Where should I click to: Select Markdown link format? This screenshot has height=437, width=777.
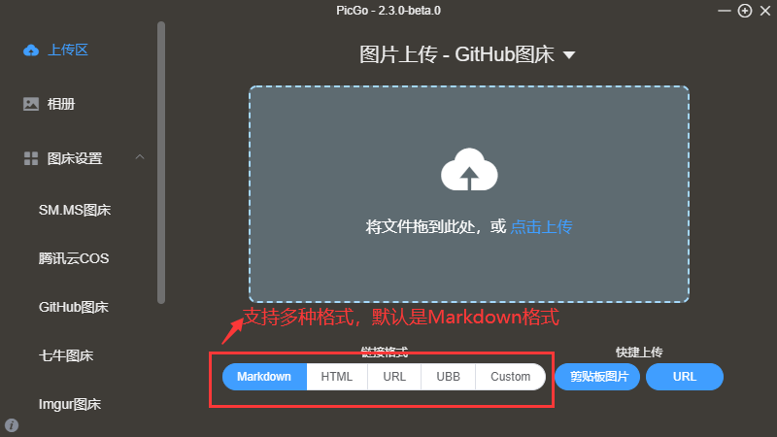[264, 377]
